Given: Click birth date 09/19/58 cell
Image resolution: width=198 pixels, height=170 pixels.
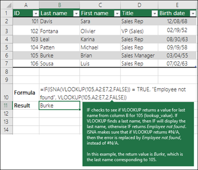Looking at the screenshot, I should [177, 47].
